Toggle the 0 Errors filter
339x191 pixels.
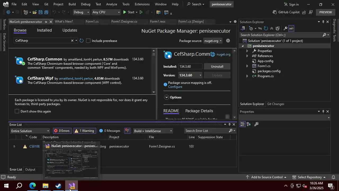tap(62, 131)
